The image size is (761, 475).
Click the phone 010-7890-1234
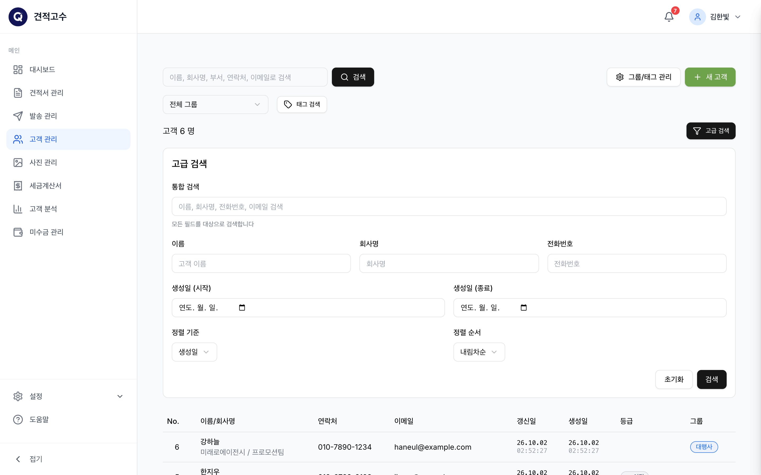click(345, 447)
